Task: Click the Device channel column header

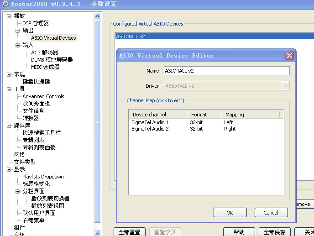Action: click(158, 115)
